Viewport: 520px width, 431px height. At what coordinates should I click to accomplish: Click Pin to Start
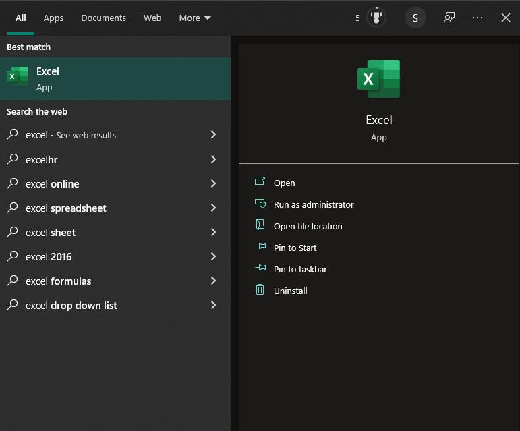tap(295, 248)
